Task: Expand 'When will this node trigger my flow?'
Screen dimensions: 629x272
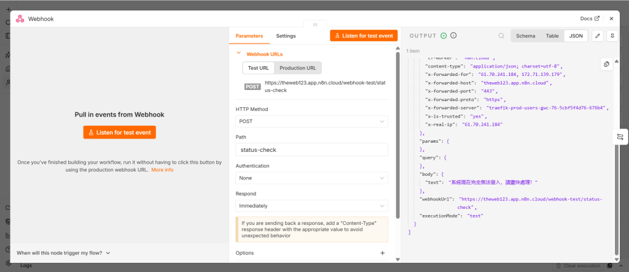Action: coord(63,253)
